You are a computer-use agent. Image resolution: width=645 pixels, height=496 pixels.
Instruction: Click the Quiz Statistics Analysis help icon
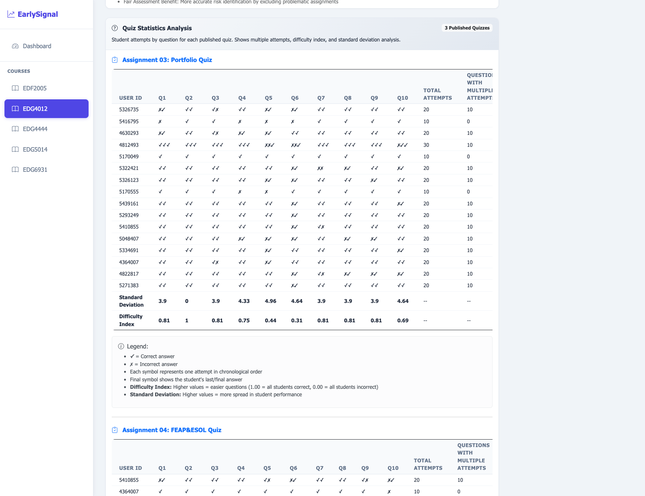pyautogui.click(x=115, y=28)
